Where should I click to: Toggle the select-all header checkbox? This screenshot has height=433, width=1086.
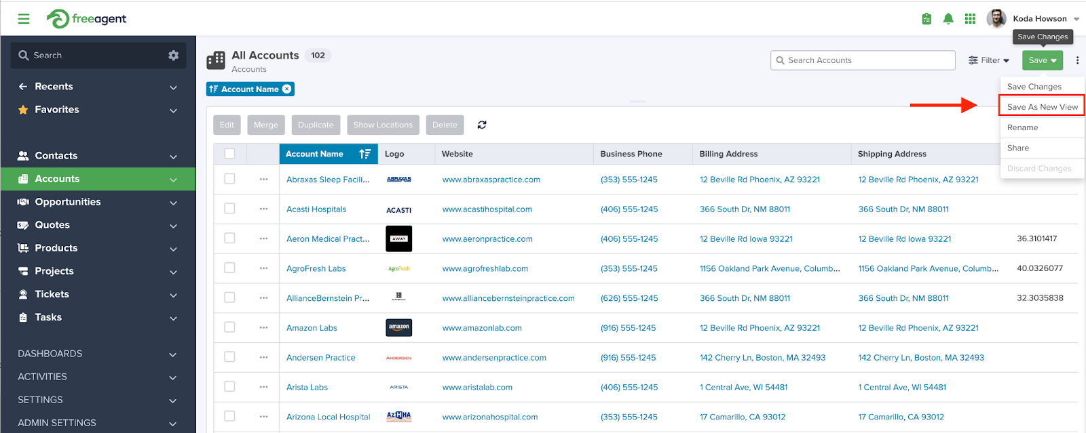click(x=229, y=154)
